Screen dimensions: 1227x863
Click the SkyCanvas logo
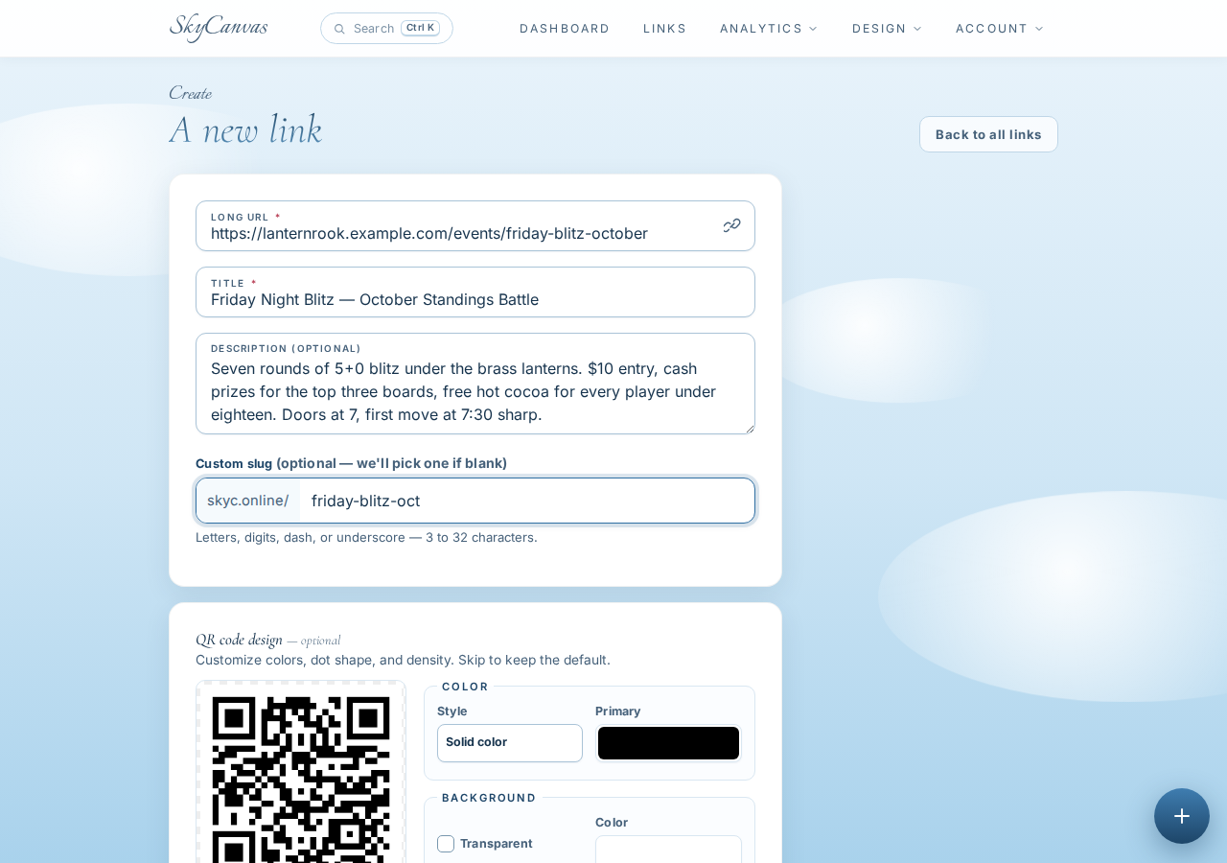click(219, 27)
